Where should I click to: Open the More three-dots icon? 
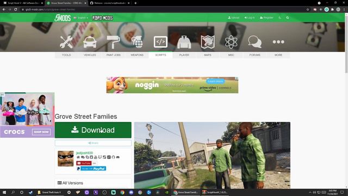[278, 42]
